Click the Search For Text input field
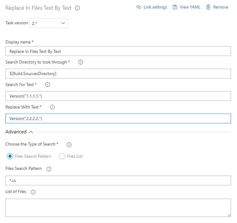 pyautogui.click(x=118, y=96)
